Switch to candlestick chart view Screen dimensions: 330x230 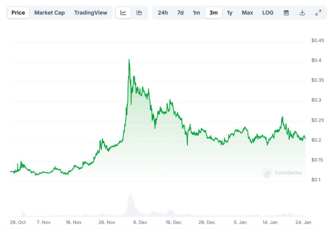point(139,13)
